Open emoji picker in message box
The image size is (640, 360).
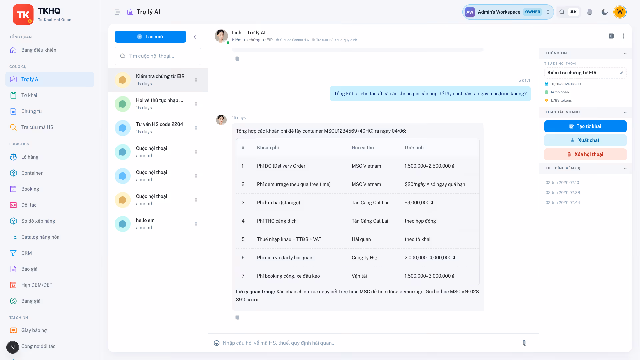[x=217, y=343]
